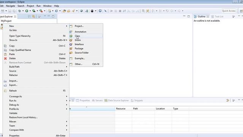This screenshot has height=137, width=243.
Task: Expand the Run As submenu
Action: click(x=36, y=100)
